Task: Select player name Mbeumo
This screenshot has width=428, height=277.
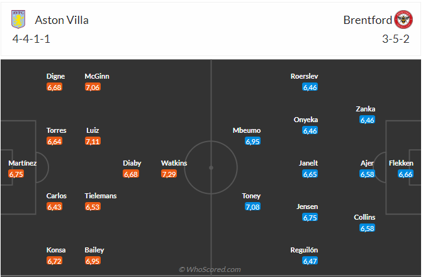Action: pos(247,130)
